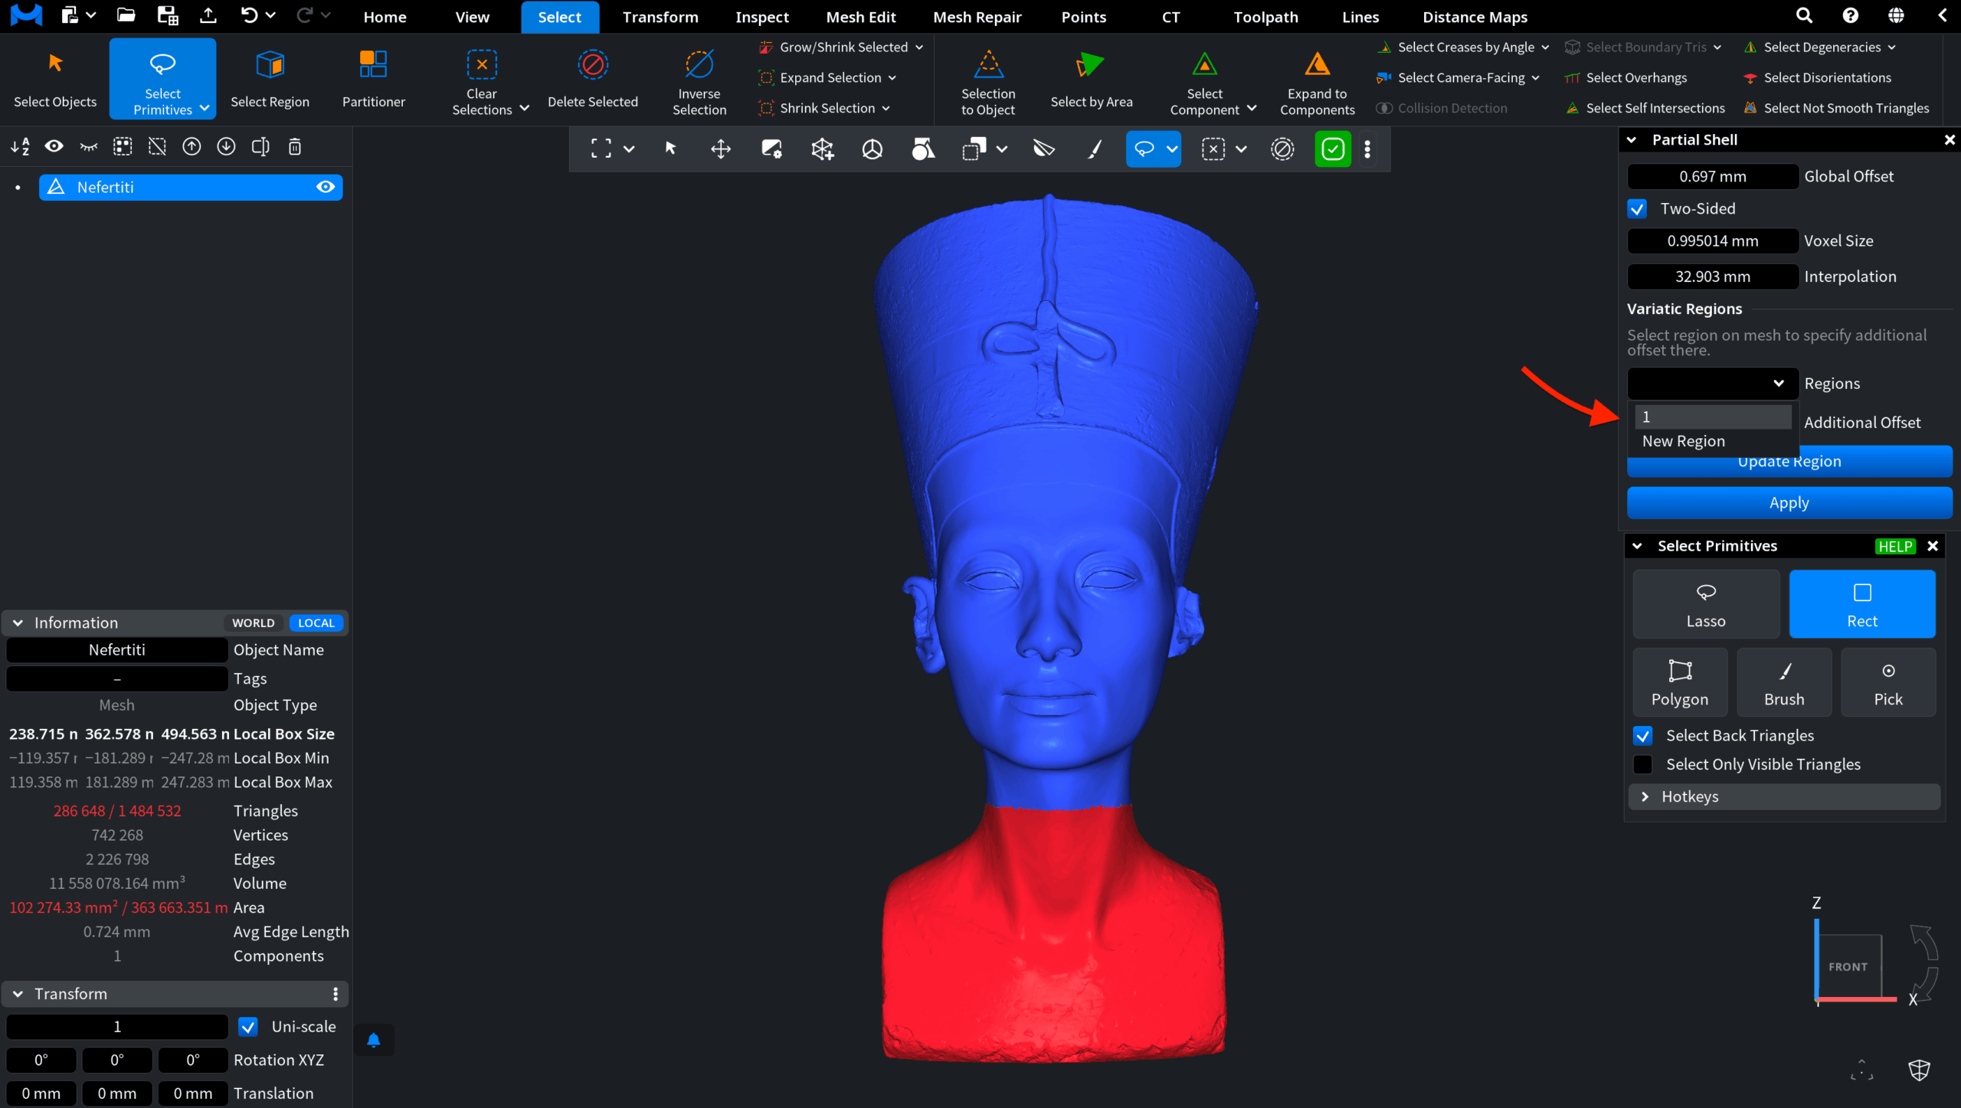
Task: Toggle Two-Sided checkbox
Action: point(1637,209)
